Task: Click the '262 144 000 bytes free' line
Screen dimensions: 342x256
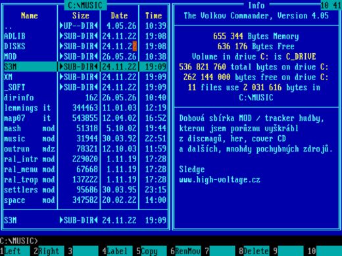Action: point(256,77)
